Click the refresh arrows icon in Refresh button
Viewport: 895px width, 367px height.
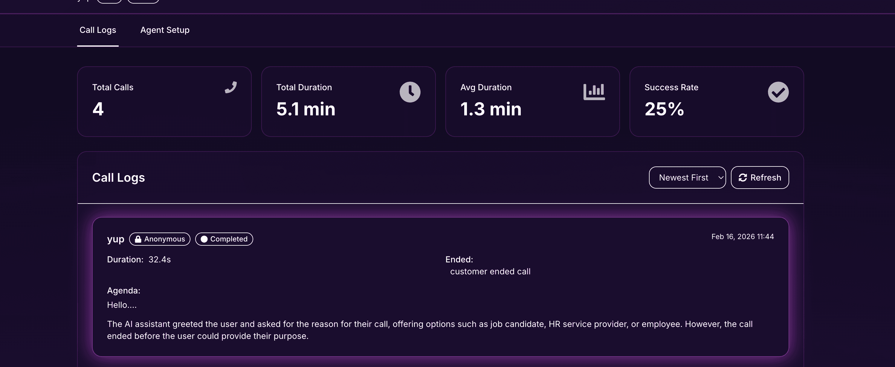743,178
